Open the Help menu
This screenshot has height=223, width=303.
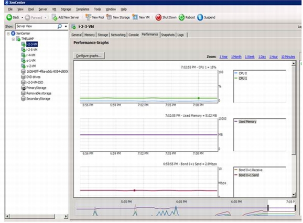coord(124,9)
